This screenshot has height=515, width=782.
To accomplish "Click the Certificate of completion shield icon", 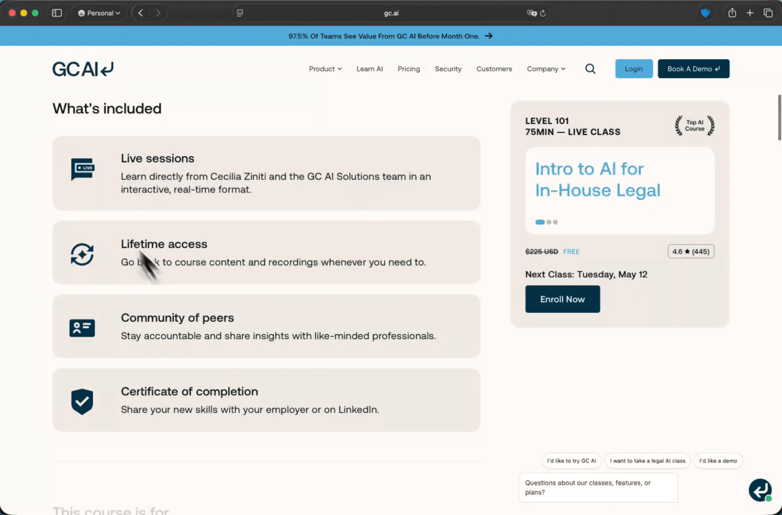I will pos(82,401).
